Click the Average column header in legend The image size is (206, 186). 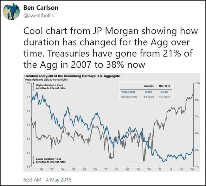click(x=149, y=86)
